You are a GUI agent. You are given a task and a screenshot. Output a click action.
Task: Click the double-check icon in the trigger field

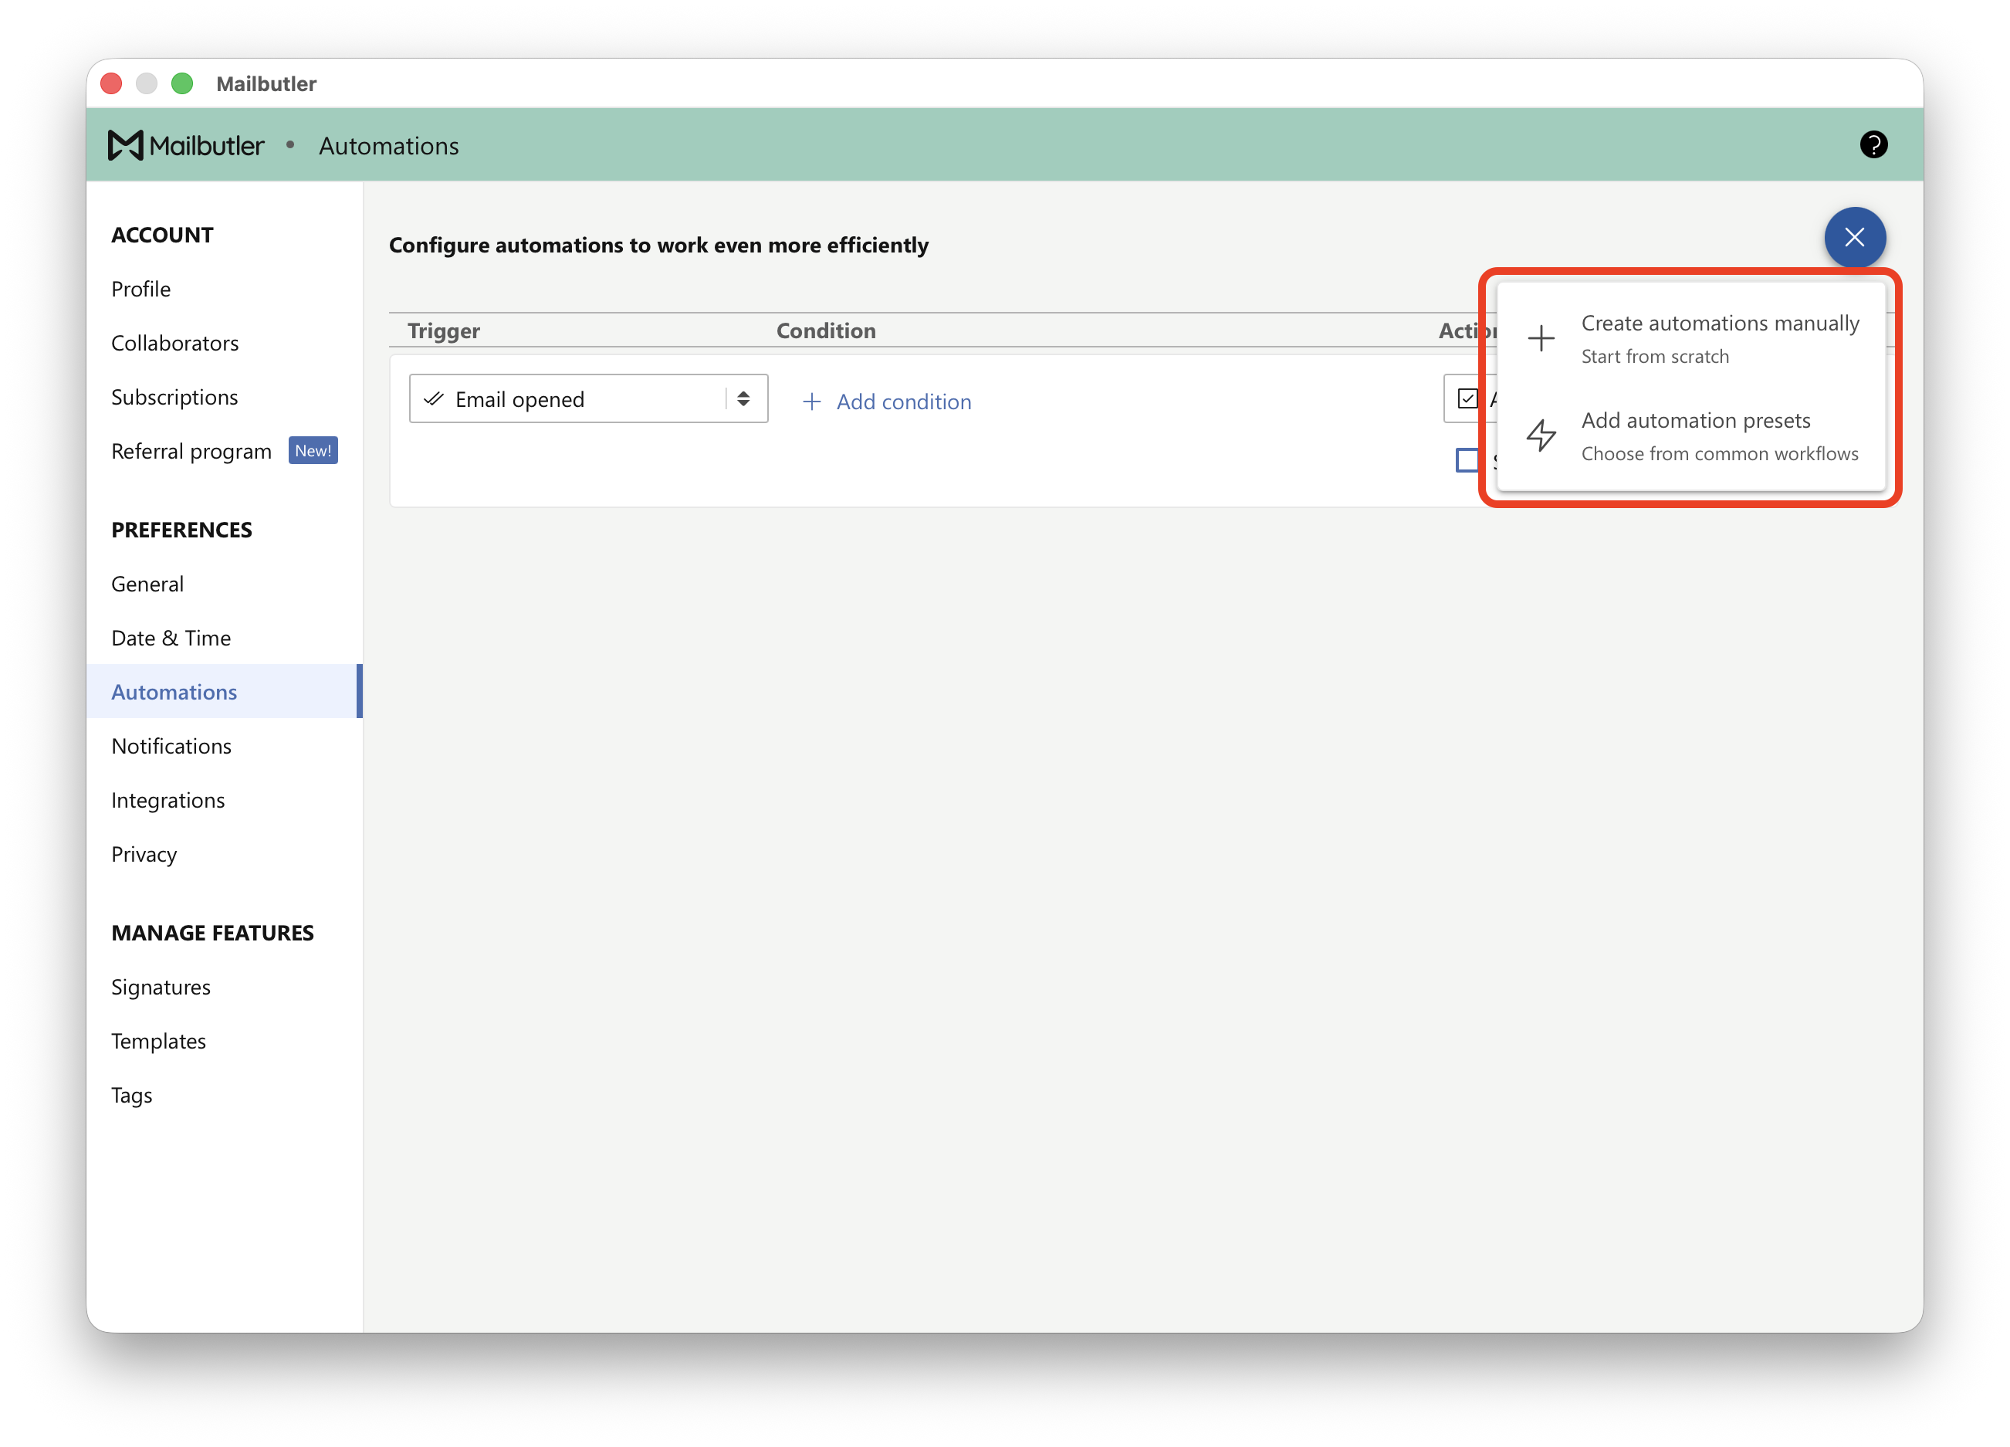coord(433,399)
